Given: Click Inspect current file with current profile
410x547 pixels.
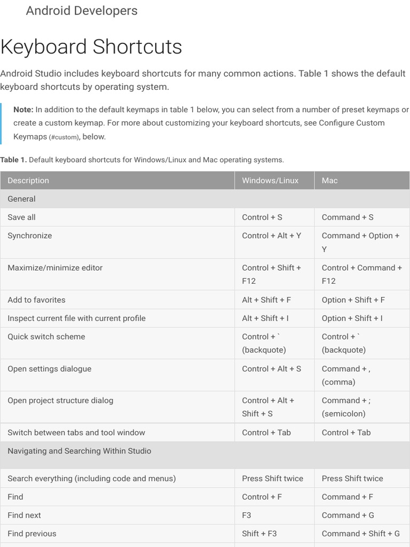Looking at the screenshot, I should 76,318.
